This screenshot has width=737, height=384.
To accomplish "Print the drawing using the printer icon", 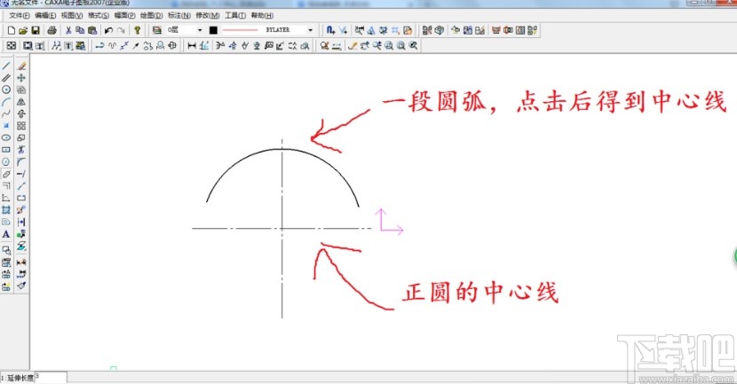I will point(52,30).
